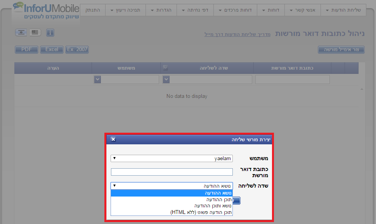This screenshot has height=224, width=376.
Task: Open the משתמש column filter dropdown
Action: click(x=97, y=79)
